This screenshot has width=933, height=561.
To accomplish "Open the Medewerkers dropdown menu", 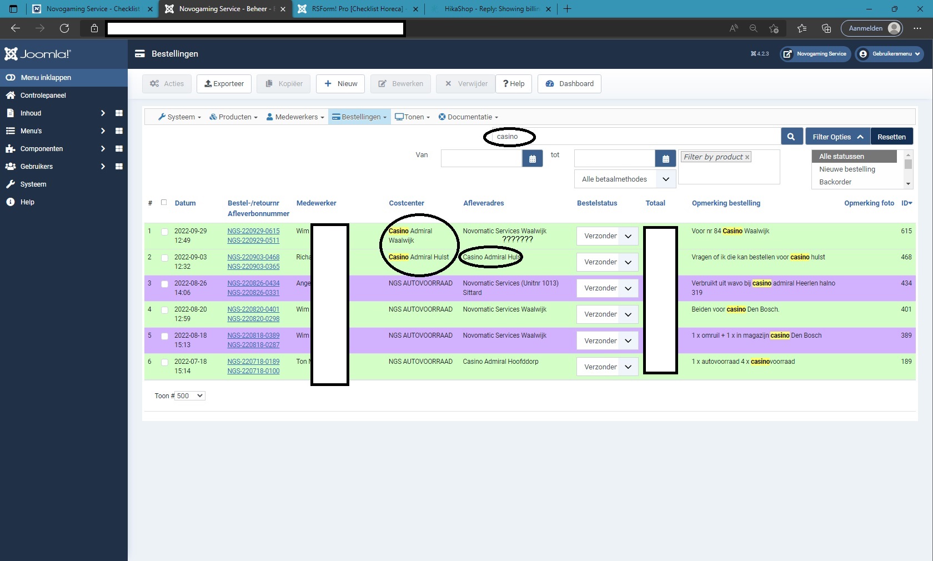I will click(x=295, y=117).
